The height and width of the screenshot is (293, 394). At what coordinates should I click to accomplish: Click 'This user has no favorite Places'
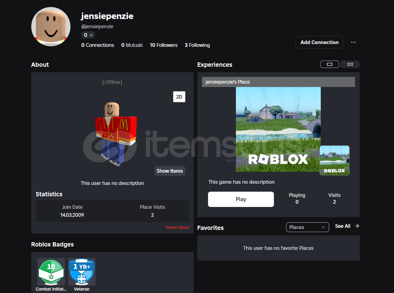tap(278, 248)
